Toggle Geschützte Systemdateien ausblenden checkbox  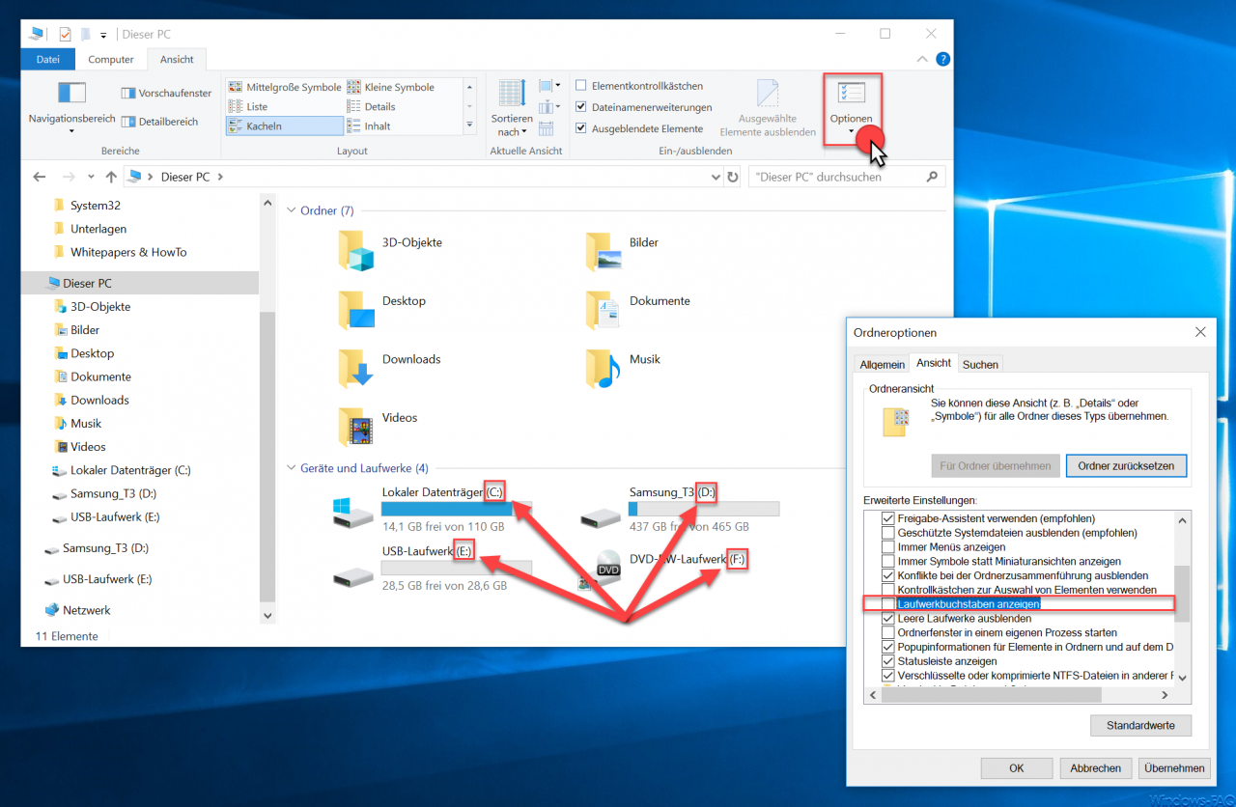(x=888, y=533)
